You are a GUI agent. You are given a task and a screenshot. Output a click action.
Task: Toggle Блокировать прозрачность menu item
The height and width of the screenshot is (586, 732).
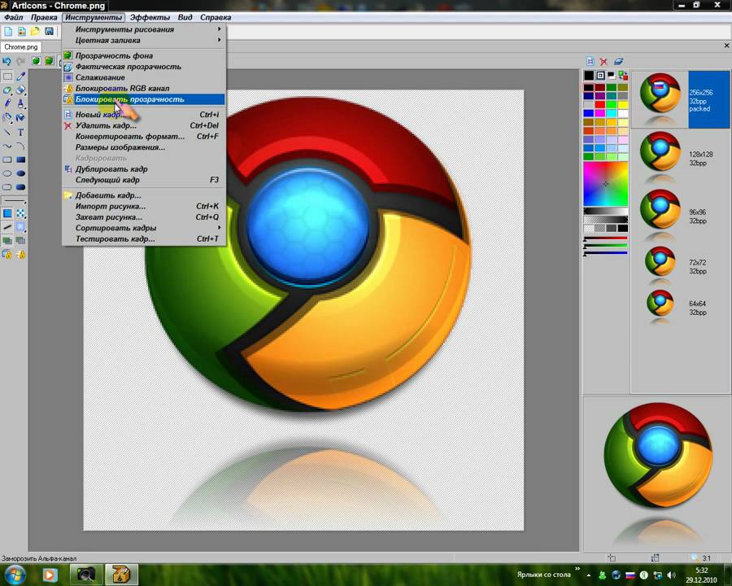(143, 99)
